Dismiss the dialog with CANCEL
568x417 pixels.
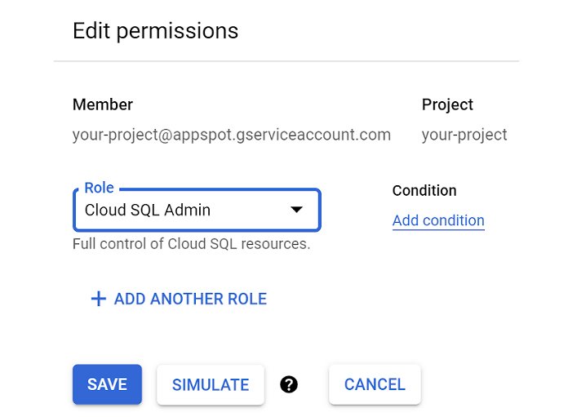click(x=375, y=384)
